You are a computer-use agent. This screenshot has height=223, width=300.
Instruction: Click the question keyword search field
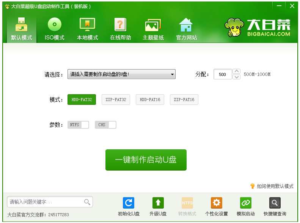pos(46,202)
